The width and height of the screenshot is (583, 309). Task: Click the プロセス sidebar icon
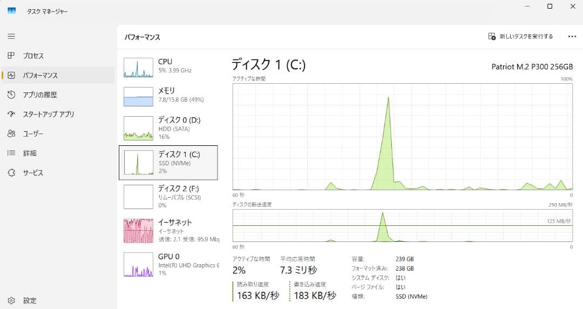pyautogui.click(x=11, y=56)
